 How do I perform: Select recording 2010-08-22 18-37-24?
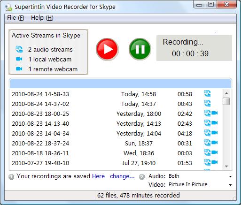[116, 143]
